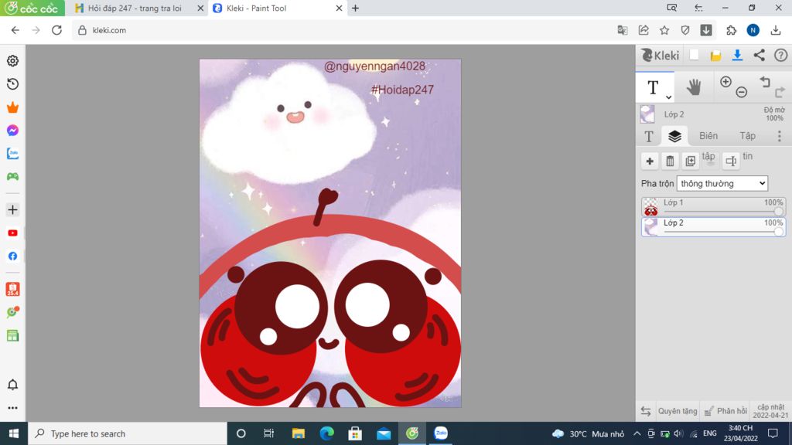Flip the panel side with swap arrows
792x445 pixels.
point(646,411)
